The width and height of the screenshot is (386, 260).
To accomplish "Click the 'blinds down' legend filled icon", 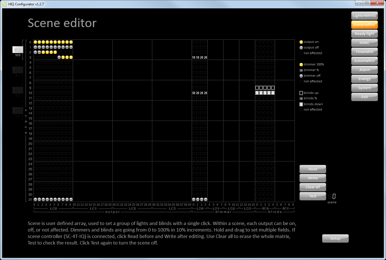I will pos(301,104).
